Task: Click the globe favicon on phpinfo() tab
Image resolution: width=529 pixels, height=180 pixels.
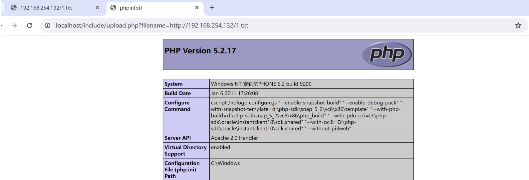Action: point(113,8)
